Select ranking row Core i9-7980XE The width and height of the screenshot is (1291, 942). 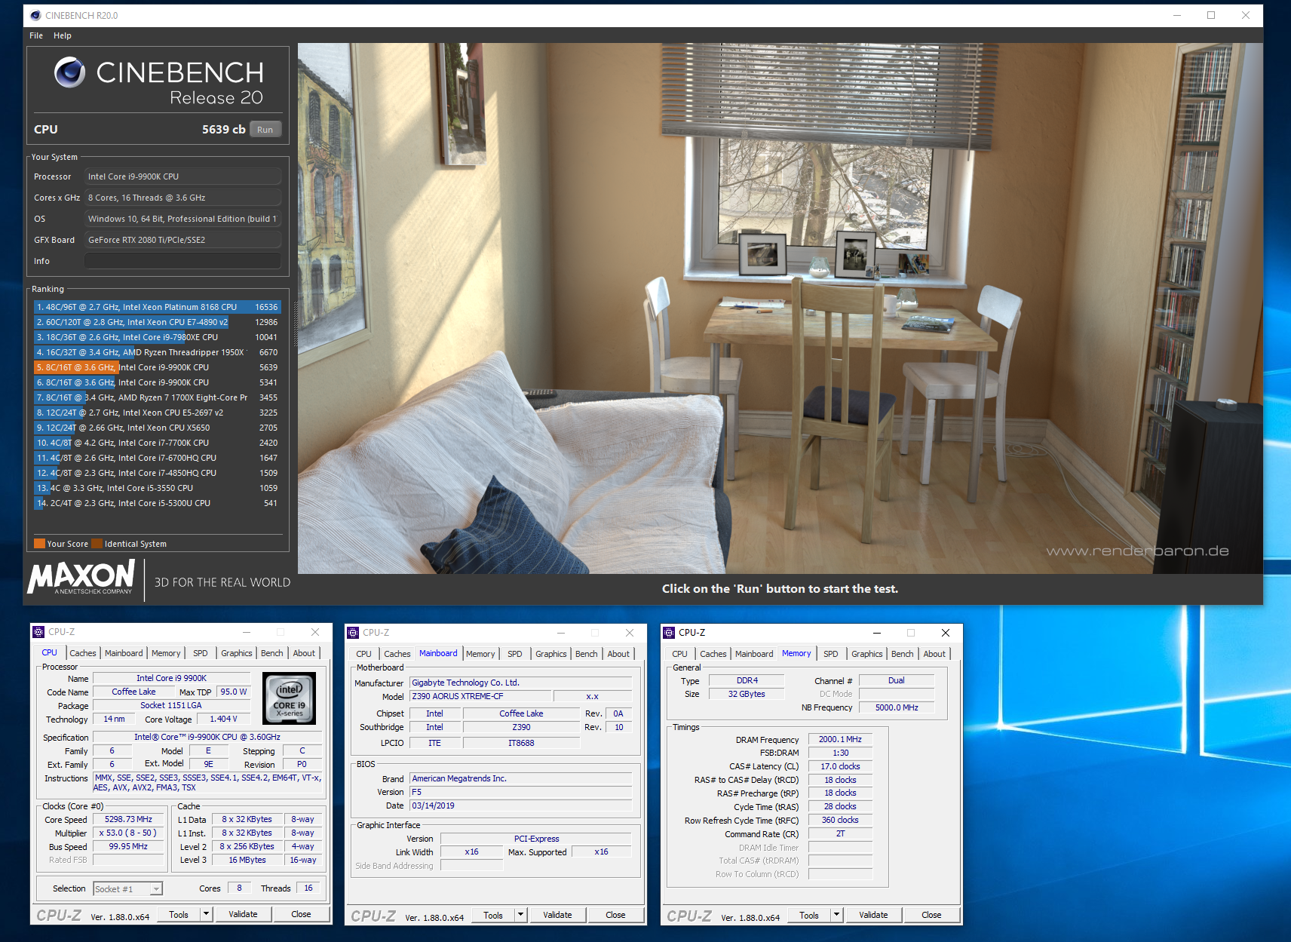click(x=158, y=337)
